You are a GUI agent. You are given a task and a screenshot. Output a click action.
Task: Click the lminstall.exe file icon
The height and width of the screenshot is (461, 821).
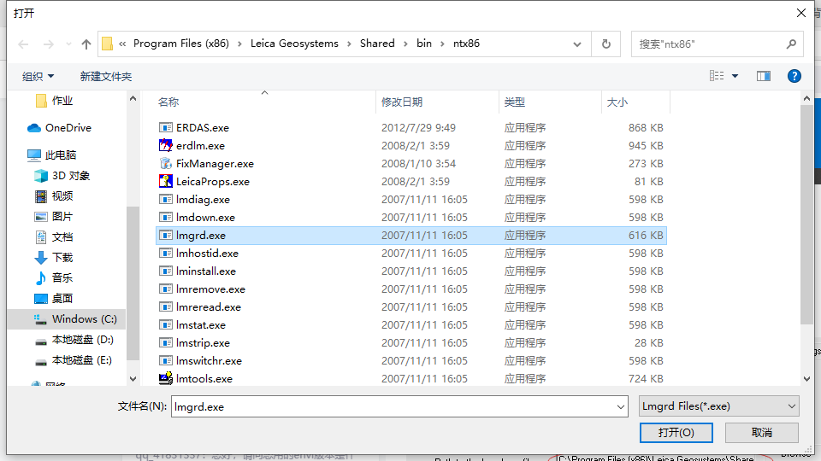click(165, 271)
